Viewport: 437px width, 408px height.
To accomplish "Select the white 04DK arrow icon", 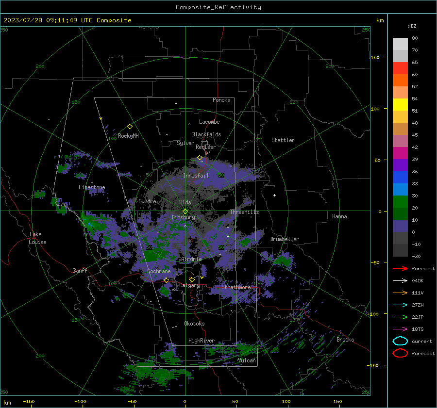I will [x=400, y=281].
